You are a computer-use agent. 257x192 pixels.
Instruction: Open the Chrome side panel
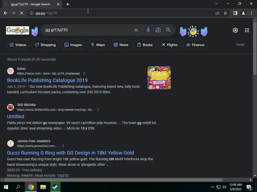pos(235,13)
